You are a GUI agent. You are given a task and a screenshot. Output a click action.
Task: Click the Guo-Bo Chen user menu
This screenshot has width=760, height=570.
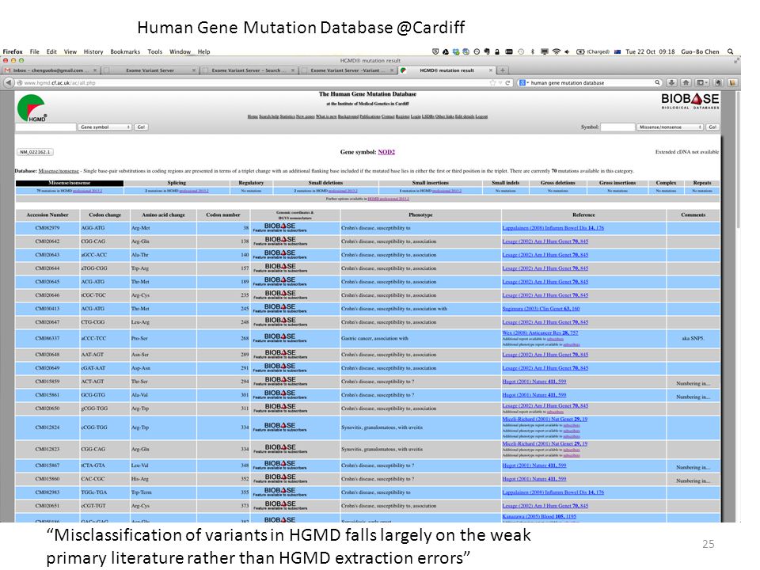click(700, 51)
